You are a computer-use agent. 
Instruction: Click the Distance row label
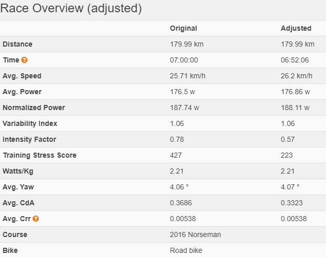[17, 44]
